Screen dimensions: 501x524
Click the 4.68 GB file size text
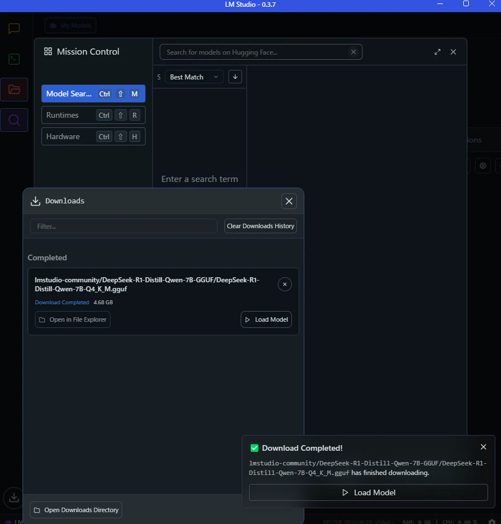(103, 303)
